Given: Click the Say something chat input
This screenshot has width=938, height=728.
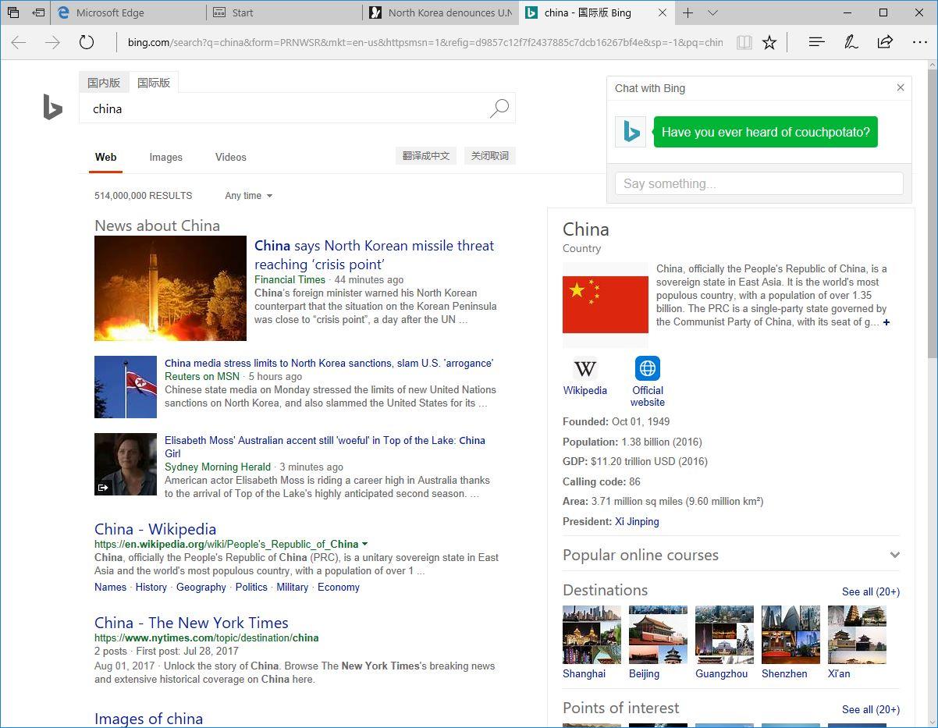Looking at the screenshot, I should 759,183.
